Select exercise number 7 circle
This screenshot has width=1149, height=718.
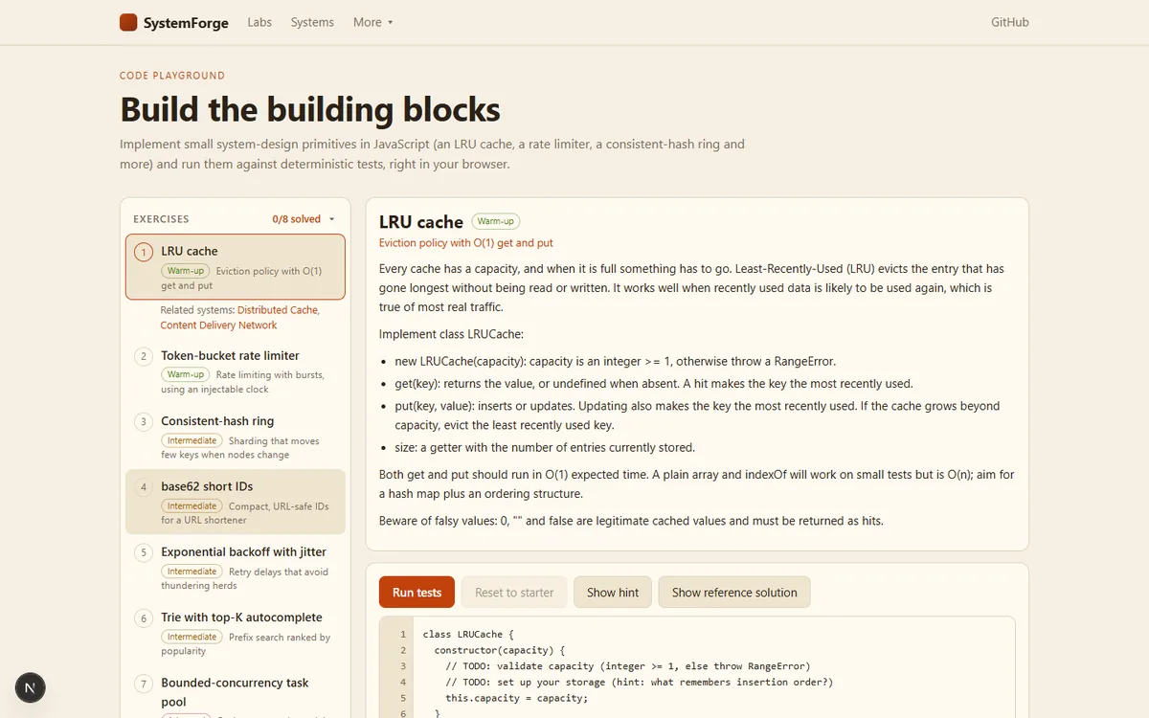pos(144,684)
